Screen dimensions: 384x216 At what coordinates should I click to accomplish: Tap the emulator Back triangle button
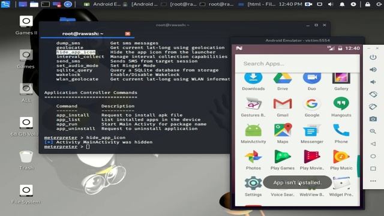coord(373,144)
